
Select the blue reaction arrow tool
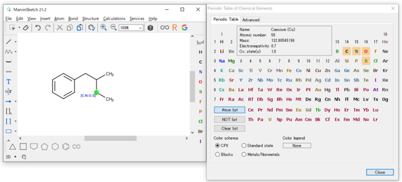coord(9,102)
